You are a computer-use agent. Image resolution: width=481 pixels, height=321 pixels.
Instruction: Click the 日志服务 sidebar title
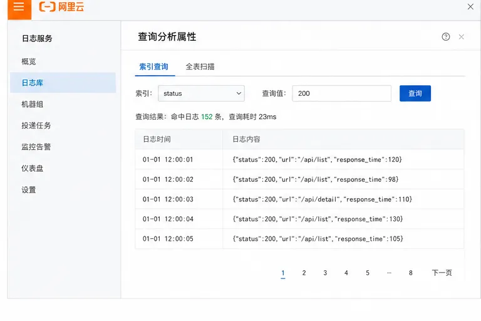[37, 38]
